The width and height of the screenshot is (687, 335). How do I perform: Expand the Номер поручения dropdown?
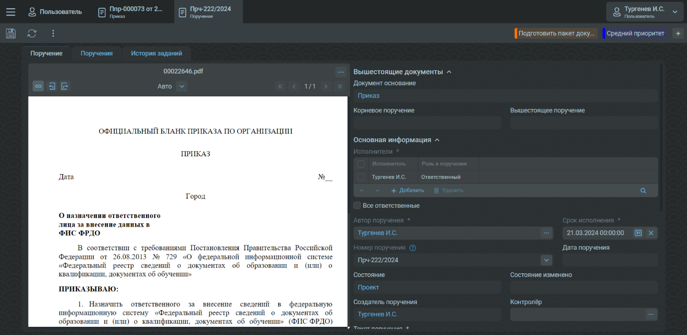point(546,260)
